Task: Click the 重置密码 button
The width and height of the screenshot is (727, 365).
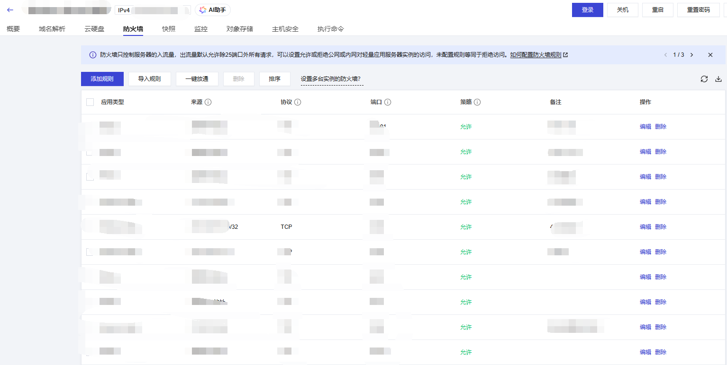Action: pos(699,10)
